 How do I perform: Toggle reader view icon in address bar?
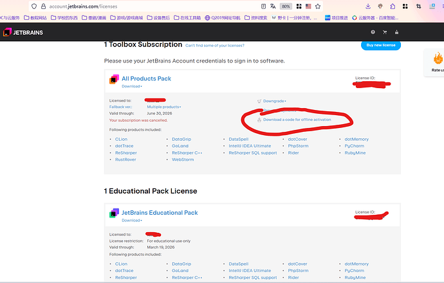[x=263, y=6]
